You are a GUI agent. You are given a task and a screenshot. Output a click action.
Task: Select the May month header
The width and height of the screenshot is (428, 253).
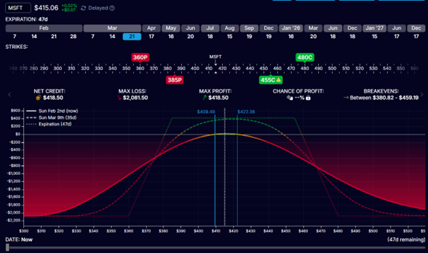tap(171, 28)
